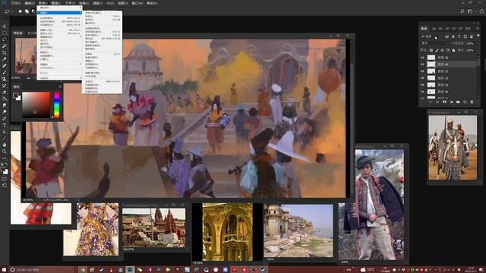The image size is (486, 273).
Task: Click the lock position icon in Layers
Action: [442, 50]
